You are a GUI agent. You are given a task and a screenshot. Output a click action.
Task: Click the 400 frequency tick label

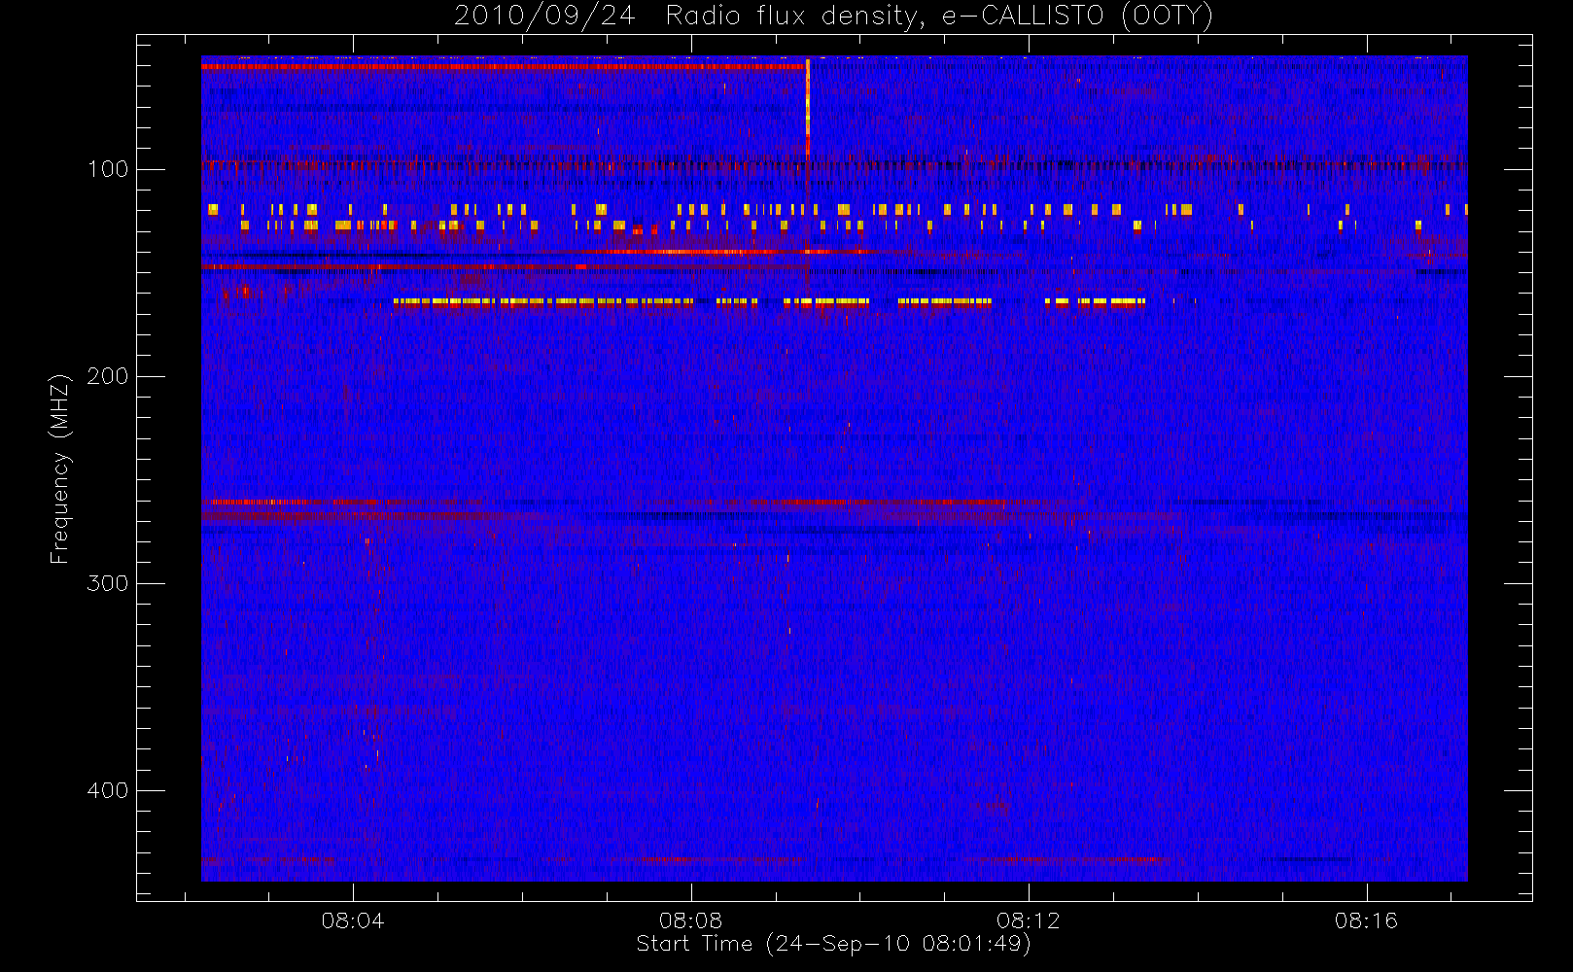point(107,790)
